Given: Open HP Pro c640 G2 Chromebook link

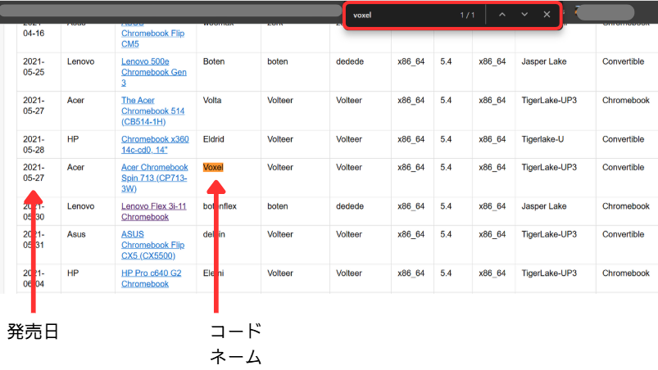Looking at the screenshot, I should tap(151, 278).
